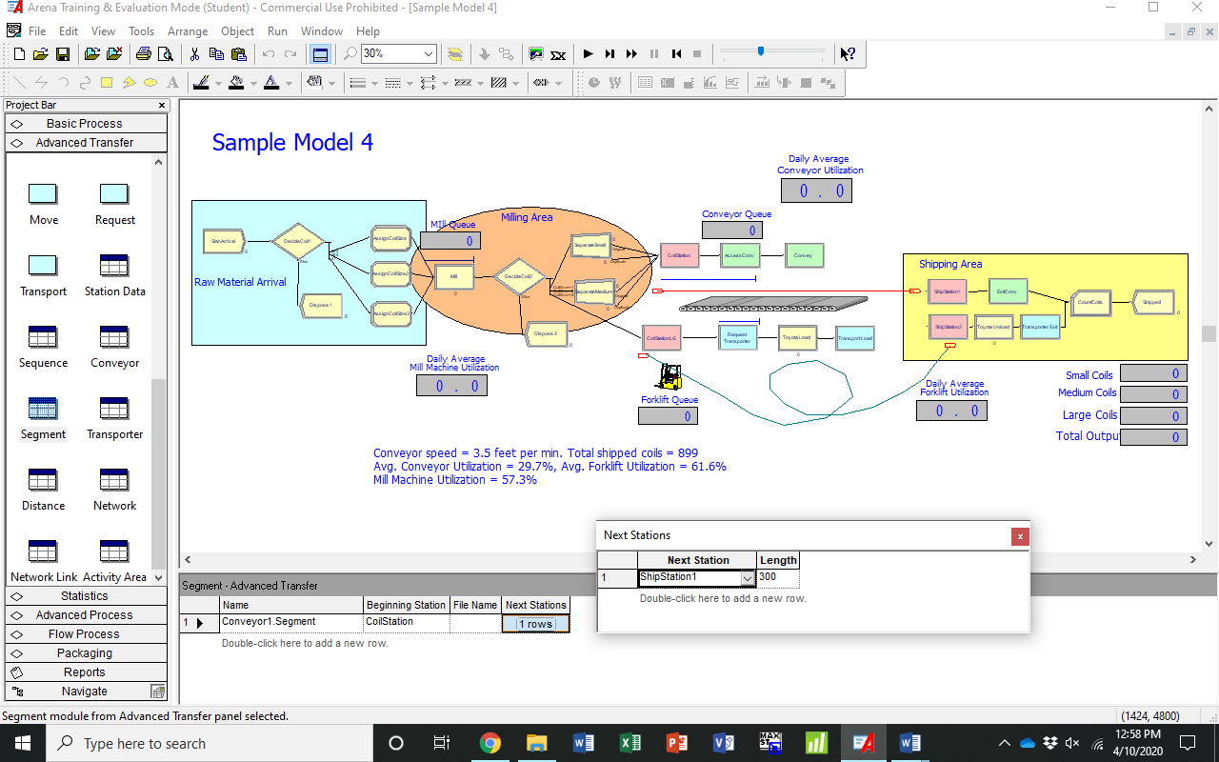Click the Window Background Color icon
This screenshot has height=762, width=1219.
[314, 83]
